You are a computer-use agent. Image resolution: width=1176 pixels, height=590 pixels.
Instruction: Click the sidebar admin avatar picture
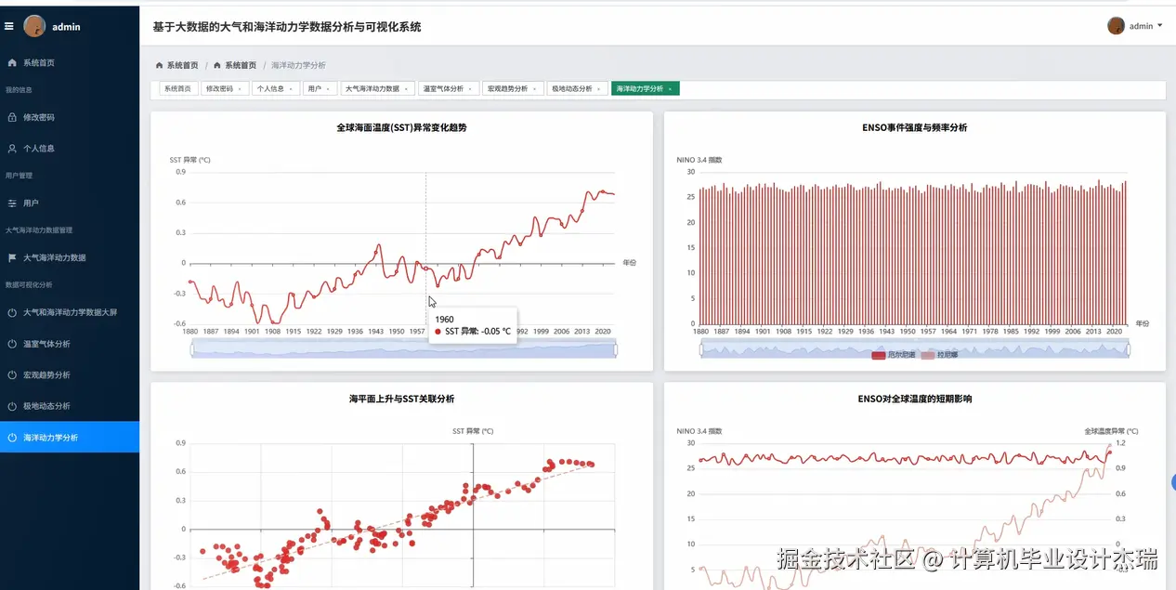34,26
